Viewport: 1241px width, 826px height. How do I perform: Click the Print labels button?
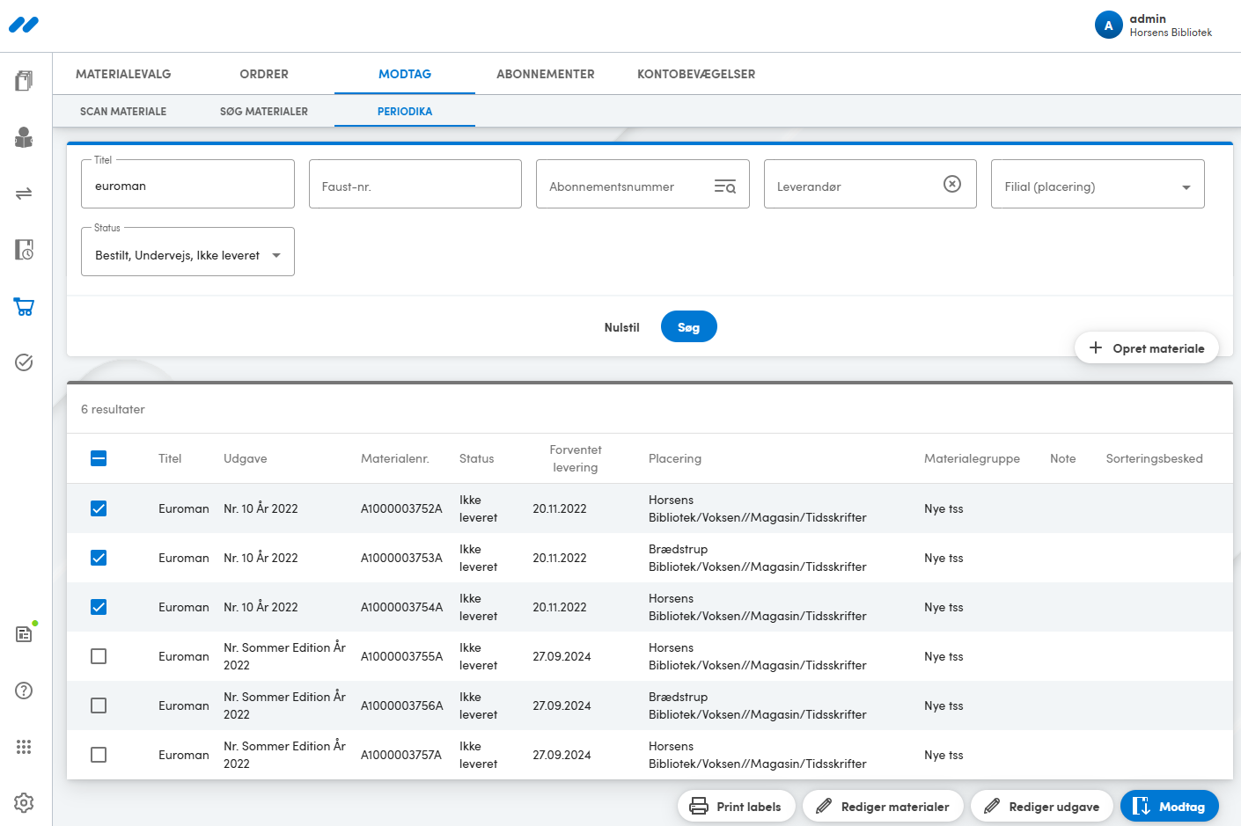[737, 806]
